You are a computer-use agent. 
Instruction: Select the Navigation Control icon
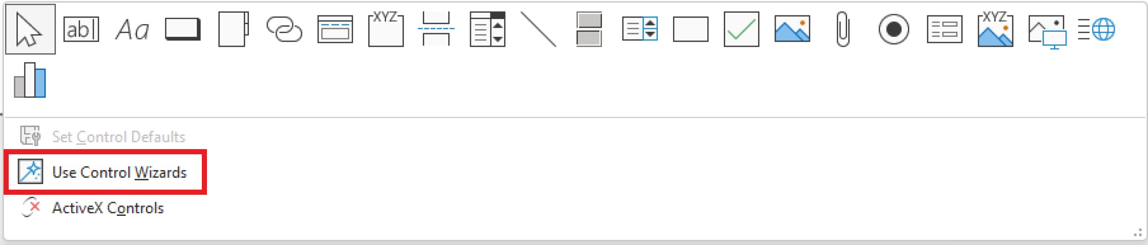click(x=335, y=29)
